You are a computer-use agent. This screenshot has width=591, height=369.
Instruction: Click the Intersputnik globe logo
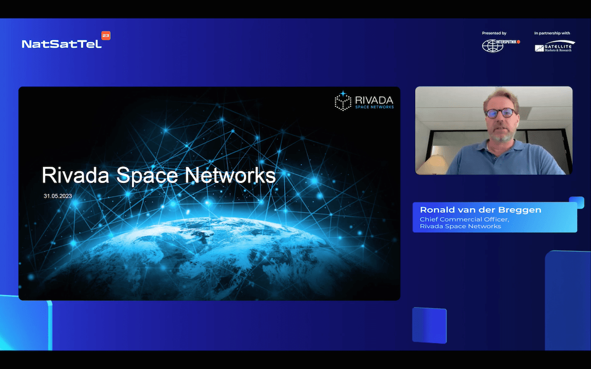[501, 45]
